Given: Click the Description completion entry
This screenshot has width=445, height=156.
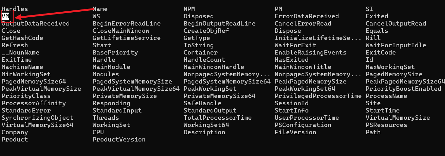Looking at the screenshot, I should (x=204, y=132).
